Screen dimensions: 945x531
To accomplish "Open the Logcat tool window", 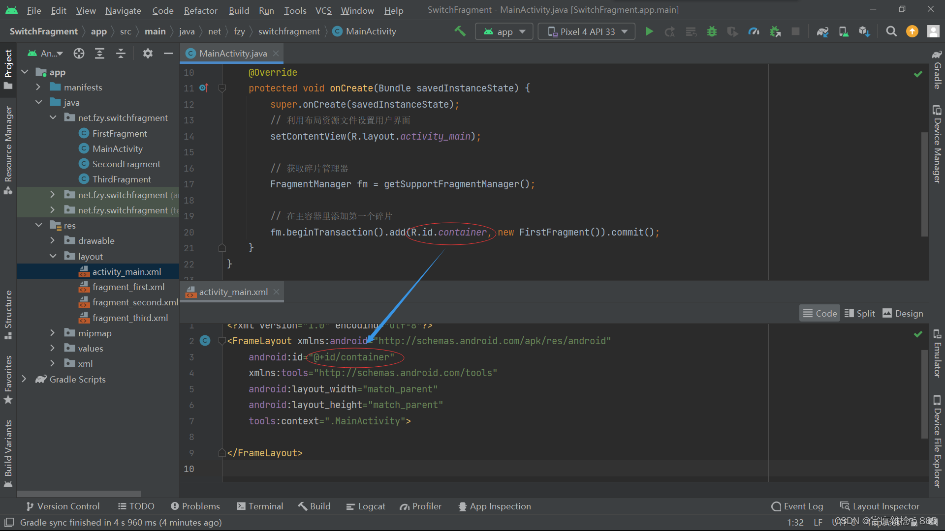I will pos(366,506).
